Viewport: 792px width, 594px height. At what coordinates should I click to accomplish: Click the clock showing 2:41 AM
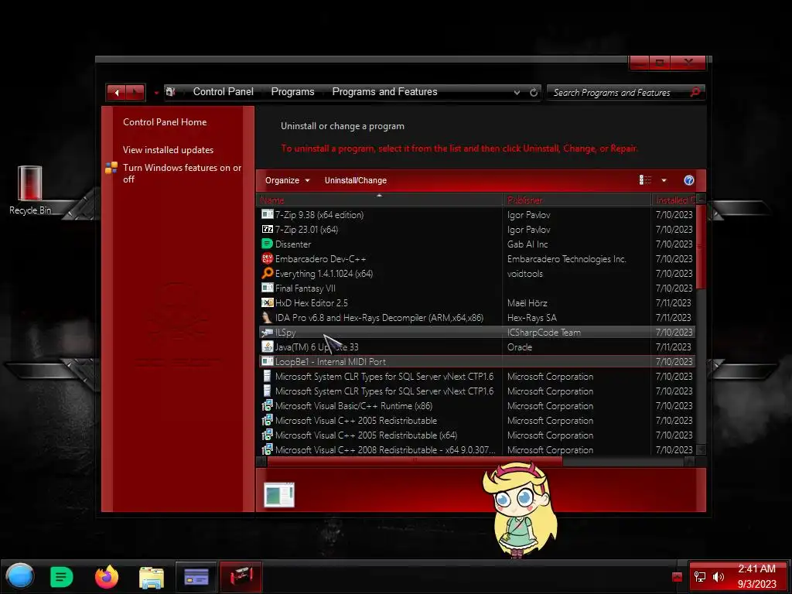coord(756,568)
